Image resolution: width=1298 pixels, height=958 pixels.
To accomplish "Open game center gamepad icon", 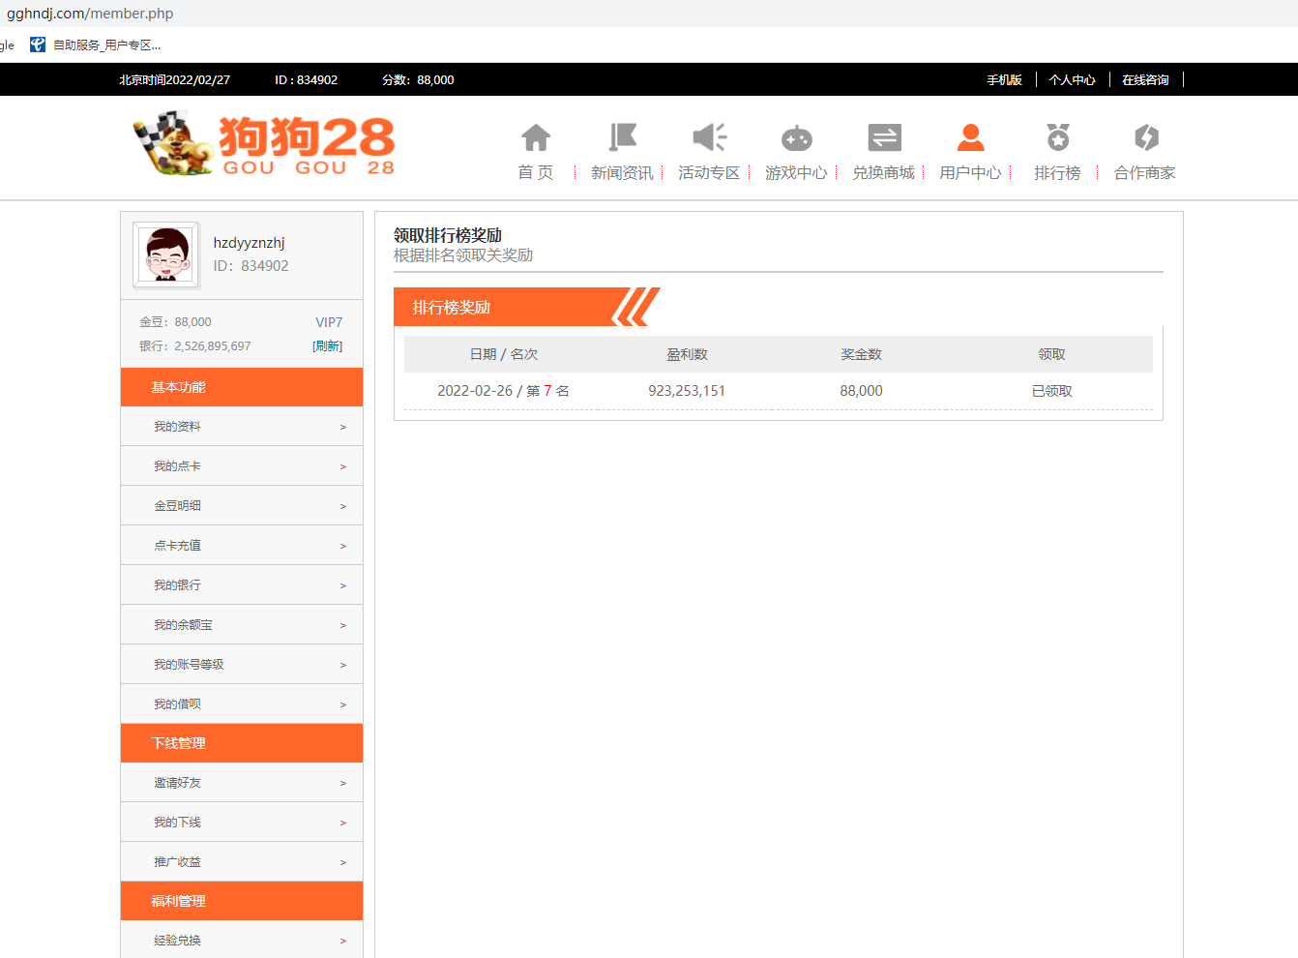I will point(796,138).
